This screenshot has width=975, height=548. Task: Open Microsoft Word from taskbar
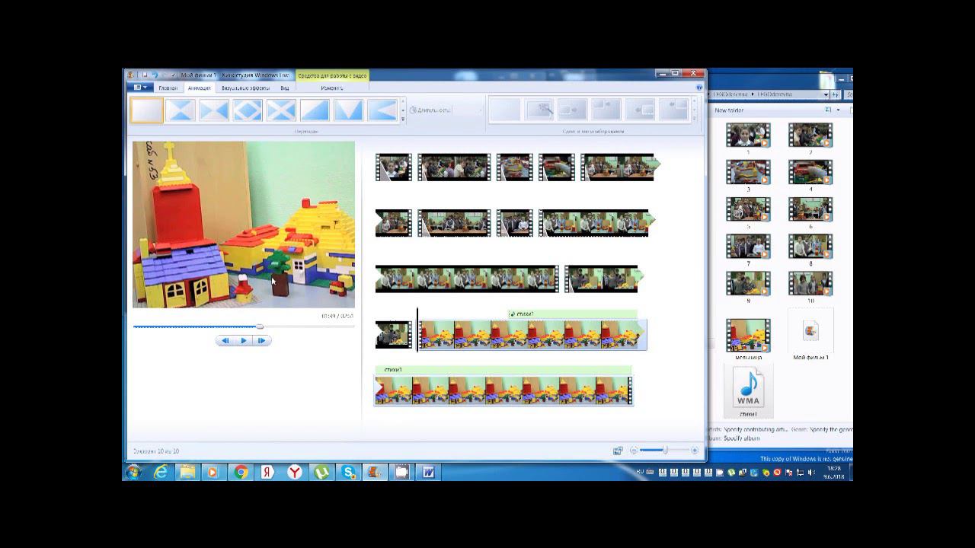pos(428,473)
